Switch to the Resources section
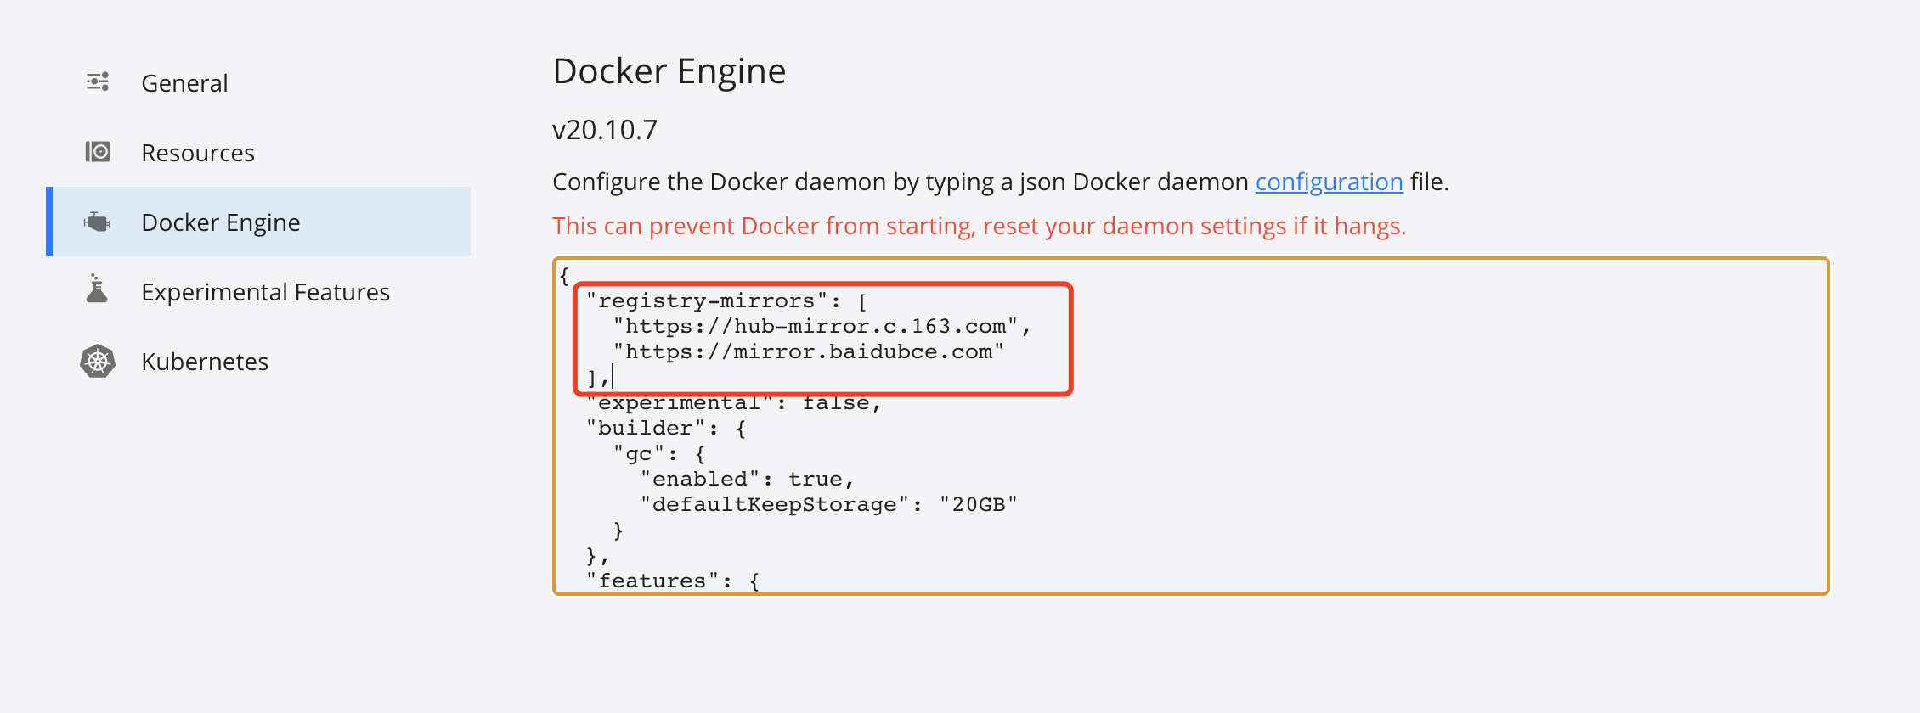Image resolution: width=1920 pixels, height=713 pixels. click(198, 153)
